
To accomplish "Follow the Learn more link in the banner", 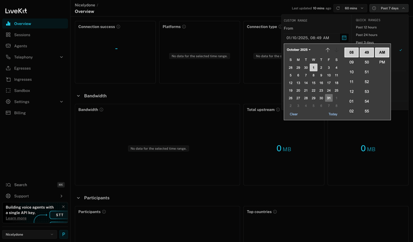I will (16, 218).
